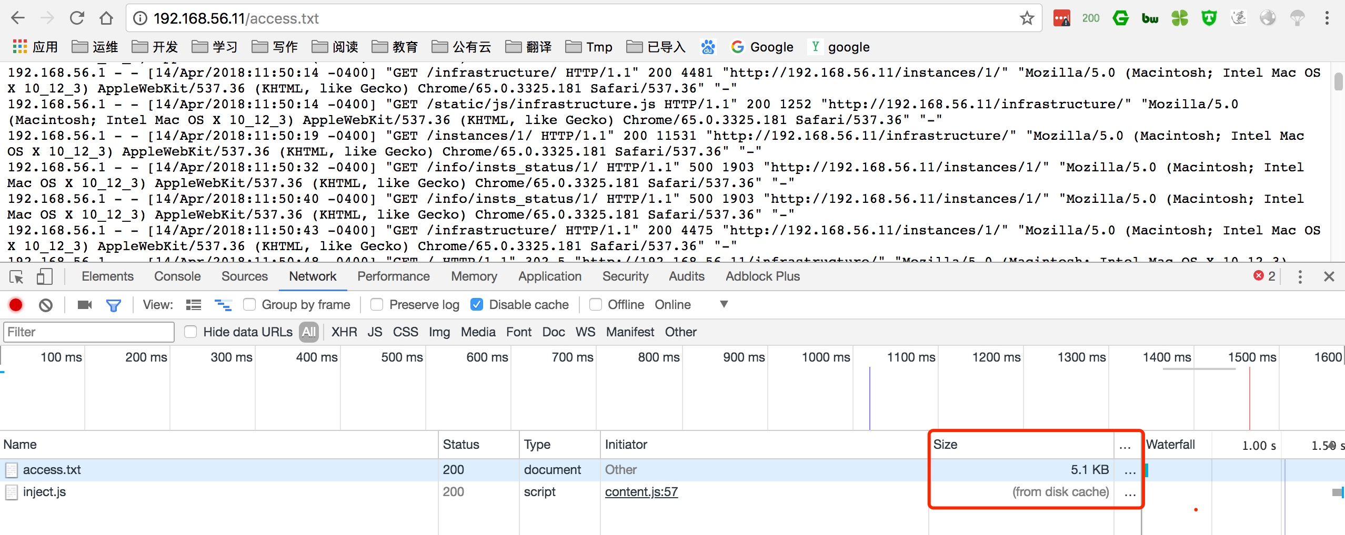Enable Group by frame checkbox

coord(249,304)
